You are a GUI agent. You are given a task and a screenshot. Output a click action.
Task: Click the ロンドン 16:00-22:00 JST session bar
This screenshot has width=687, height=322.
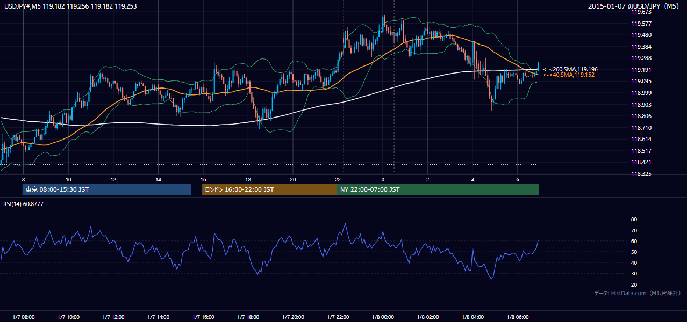pyautogui.click(x=269, y=189)
